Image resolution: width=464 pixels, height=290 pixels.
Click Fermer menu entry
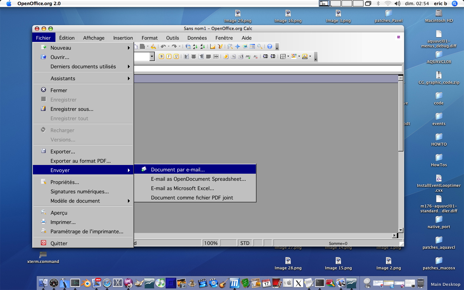point(83,90)
